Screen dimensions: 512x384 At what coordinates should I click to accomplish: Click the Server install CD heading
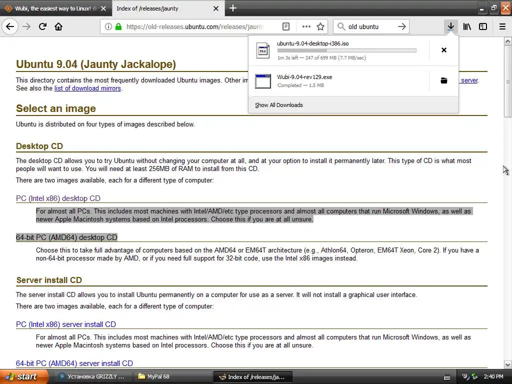[49, 280]
